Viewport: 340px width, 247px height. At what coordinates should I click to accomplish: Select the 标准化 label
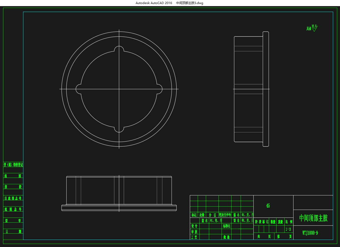click(227, 226)
